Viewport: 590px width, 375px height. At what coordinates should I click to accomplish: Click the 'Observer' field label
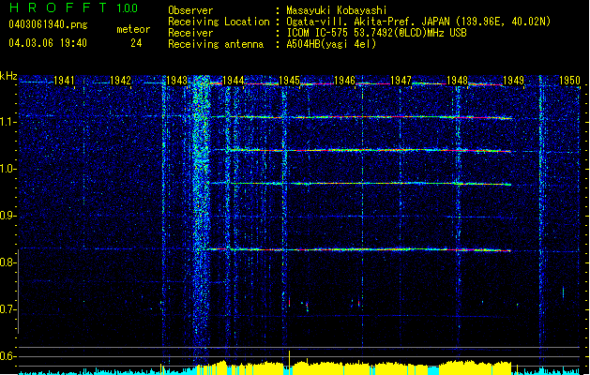coord(190,10)
